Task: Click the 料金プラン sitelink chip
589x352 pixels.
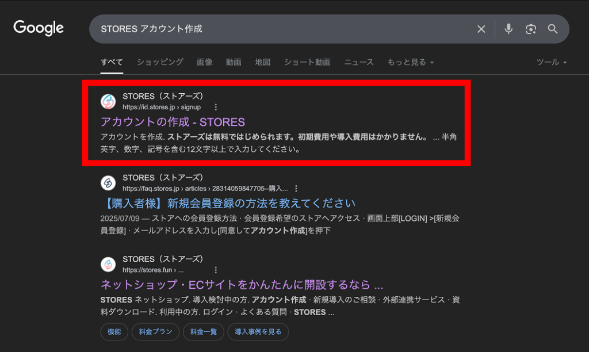Action: pyautogui.click(x=155, y=332)
